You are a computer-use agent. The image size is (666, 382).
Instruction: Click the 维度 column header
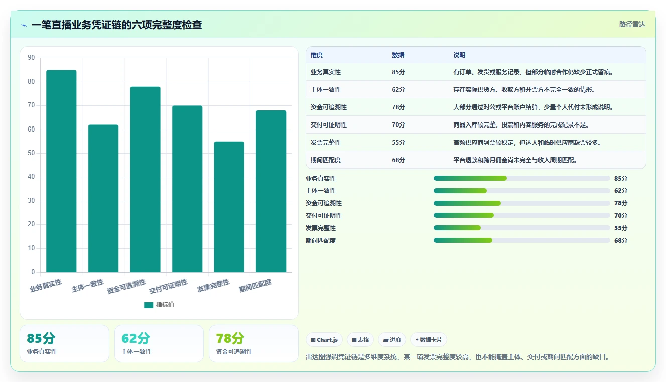317,55
